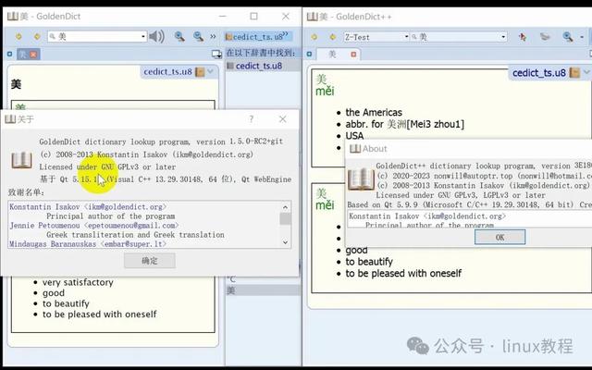Open help in the 关于 dialog
This screenshot has width=592, height=370.
(251, 119)
